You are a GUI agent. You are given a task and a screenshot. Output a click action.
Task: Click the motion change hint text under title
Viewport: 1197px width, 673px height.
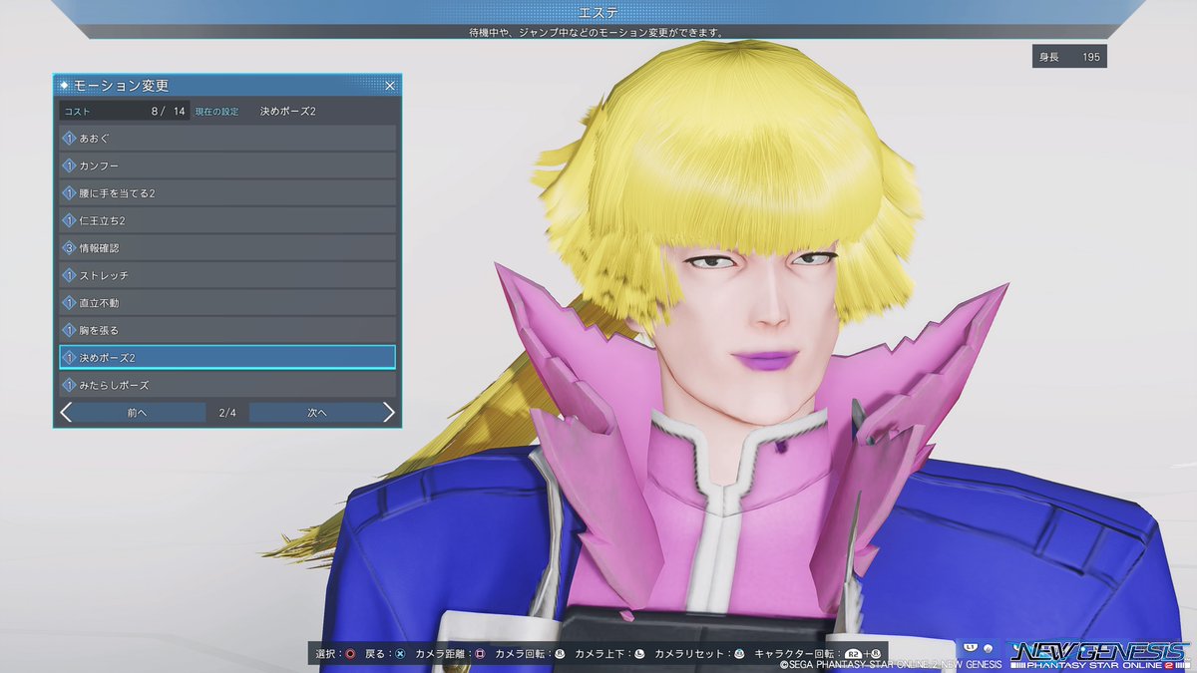tap(597, 32)
